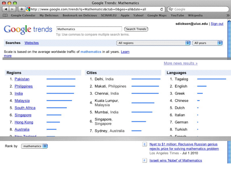Image resolution: width=231 pixels, height=173 pixels.
Task: Open the Singapore region link
Action: click(23, 115)
